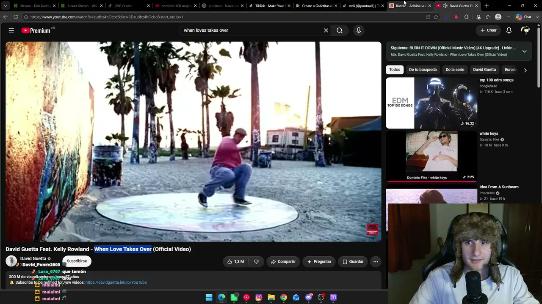Open the Outlook taskbar icon
This screenshot has height=304, width=542.
coord(296,297)
